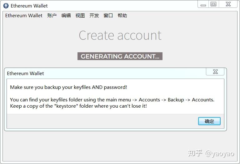The height and width of the screenshot is (164, 240).
Task: Open the 帮助 menu
Action: [122, 15]
